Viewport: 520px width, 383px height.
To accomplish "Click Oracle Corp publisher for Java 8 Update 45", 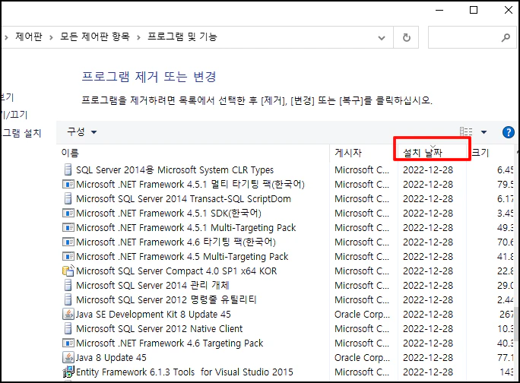I will 362,357.
